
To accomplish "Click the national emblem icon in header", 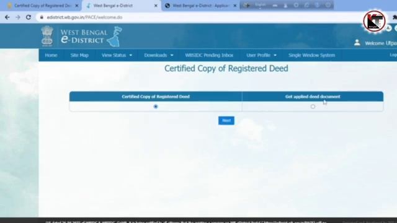I will (x=47, y=36).
